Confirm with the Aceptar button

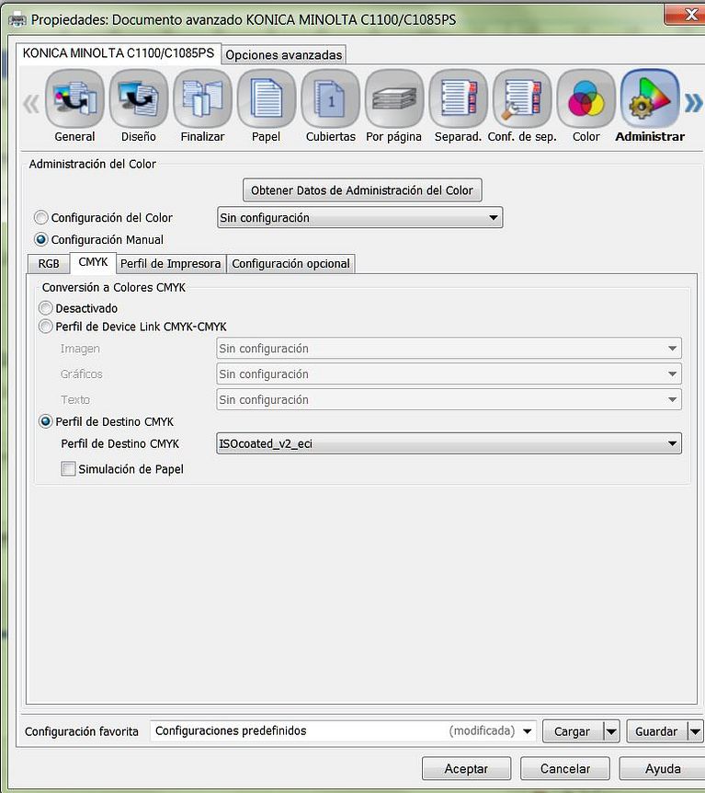[x=466, y=769]
